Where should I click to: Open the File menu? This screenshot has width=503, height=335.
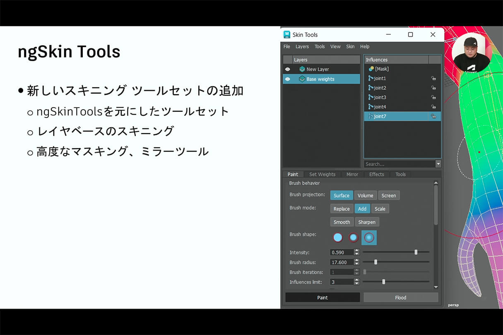287,47
